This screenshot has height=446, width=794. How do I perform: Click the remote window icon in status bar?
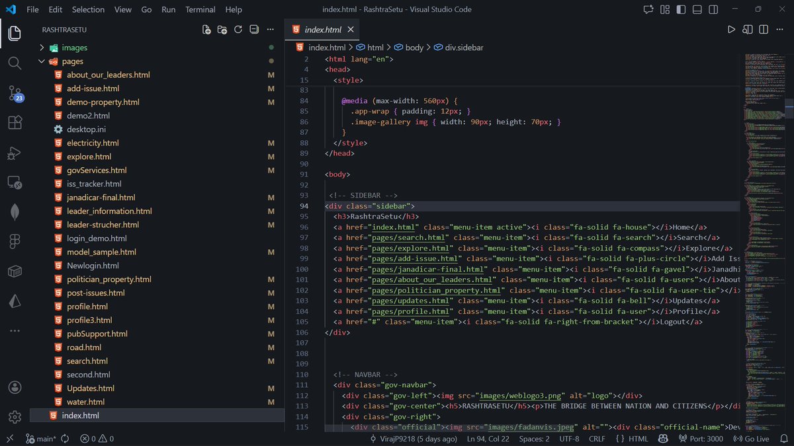(x=9, y=439)
